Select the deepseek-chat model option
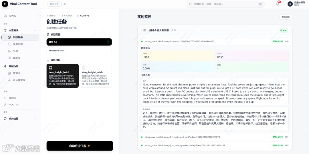Image resolution: width=309 pixels, height=154 pixels. click(79, 51)
